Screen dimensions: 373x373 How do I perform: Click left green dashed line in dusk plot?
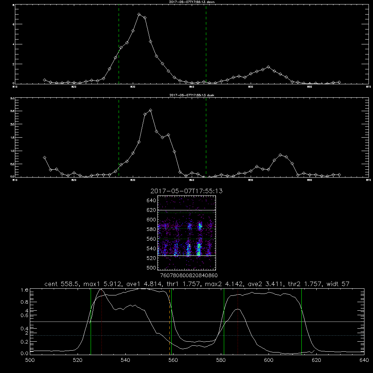click(119, 138)
